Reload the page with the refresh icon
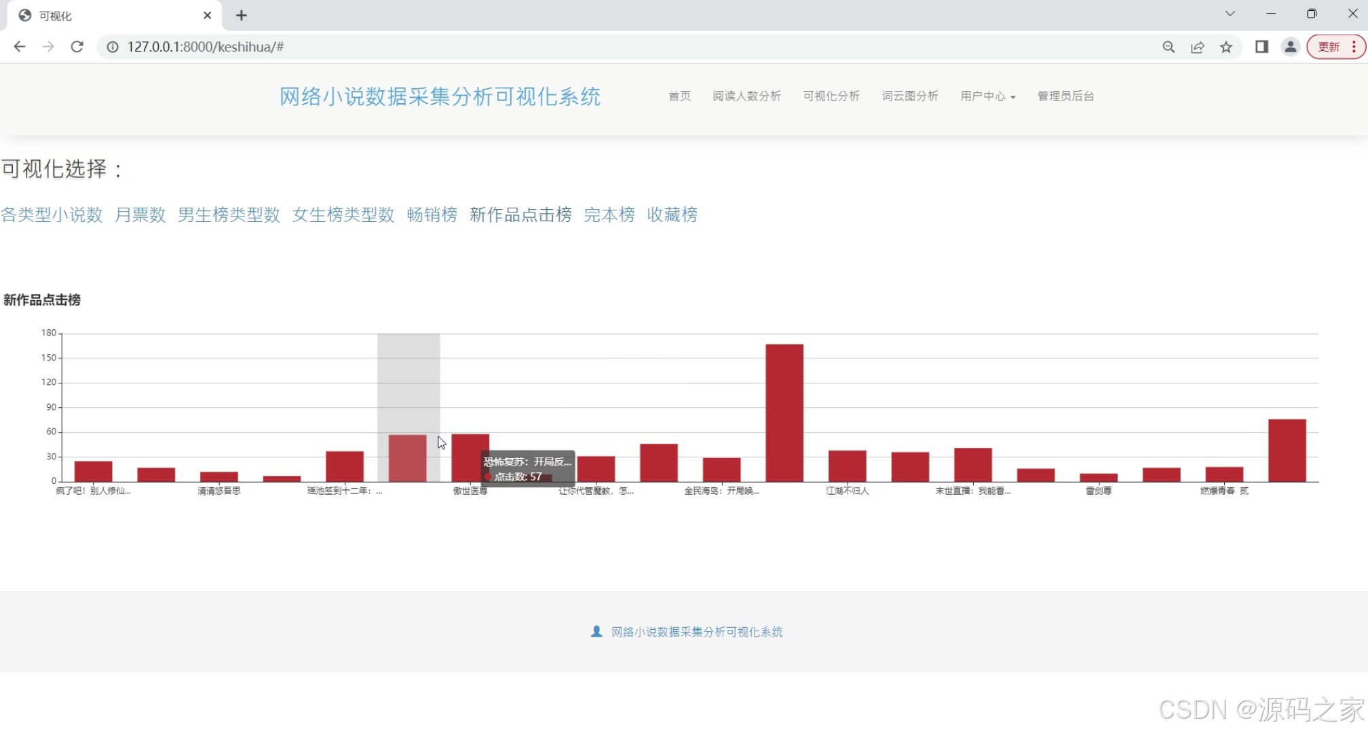 [77, 47]
